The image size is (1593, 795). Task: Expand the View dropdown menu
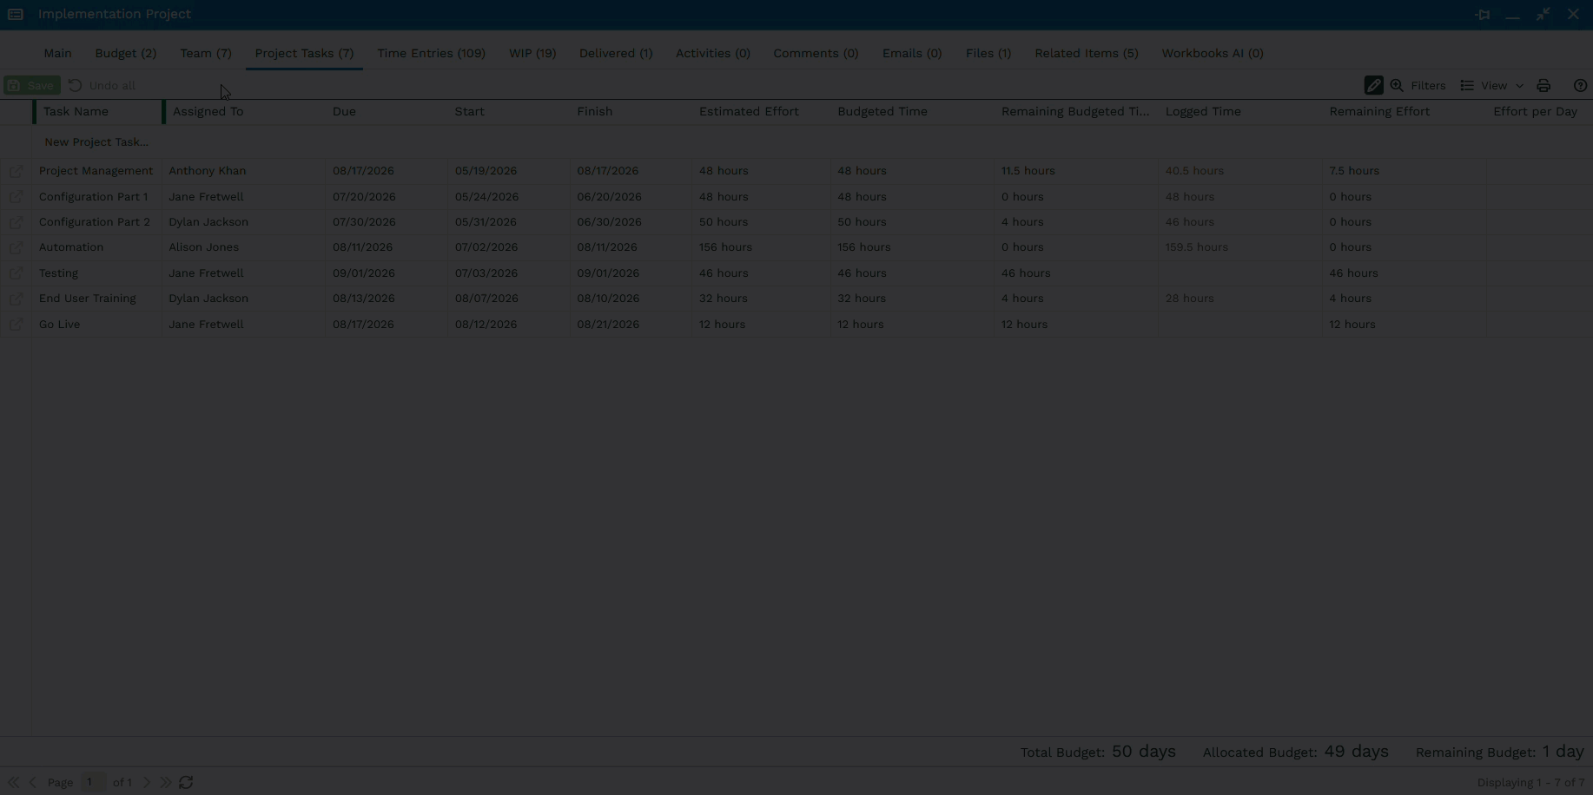[x=1492, y=85]
